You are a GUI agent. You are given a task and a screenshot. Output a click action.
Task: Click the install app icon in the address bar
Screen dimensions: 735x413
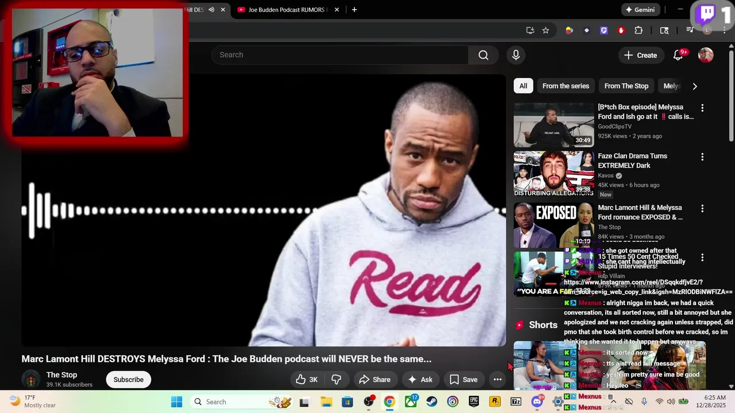[530, 30]
